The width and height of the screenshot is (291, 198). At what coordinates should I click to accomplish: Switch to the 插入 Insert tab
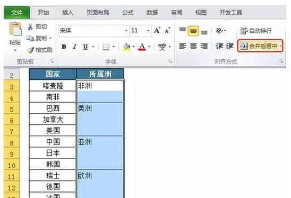(67, 13)
